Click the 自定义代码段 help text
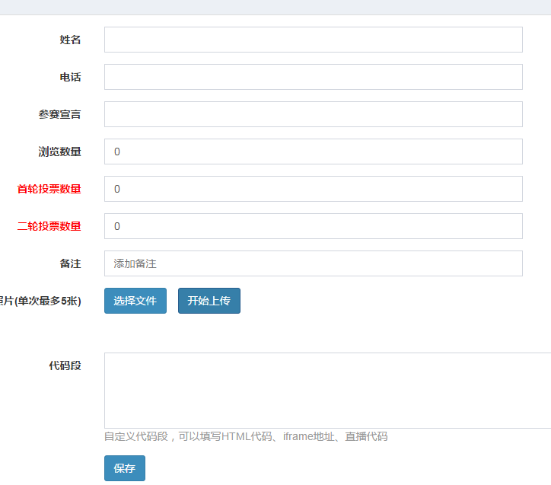Image resolution: width=551 pixels, height=485 pixels. click(x=246, y=436)
